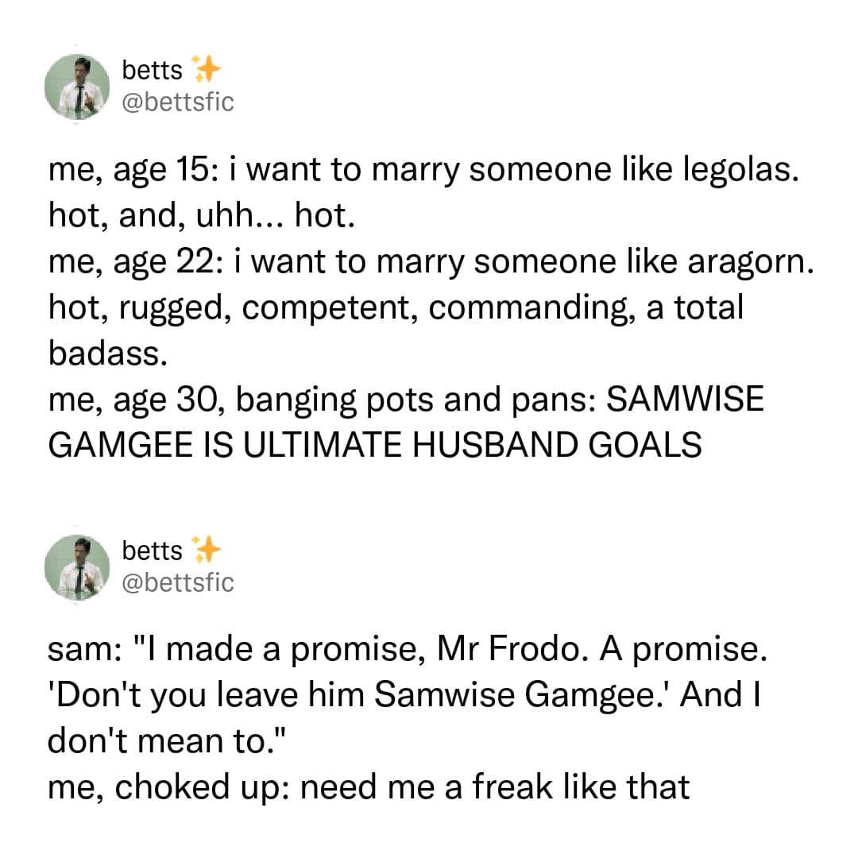The width and height of the screenshot is (858, 858).
Task: Open the "betts" display name on the top tweet
Action: pyautogui.click(x=152, y=71)
